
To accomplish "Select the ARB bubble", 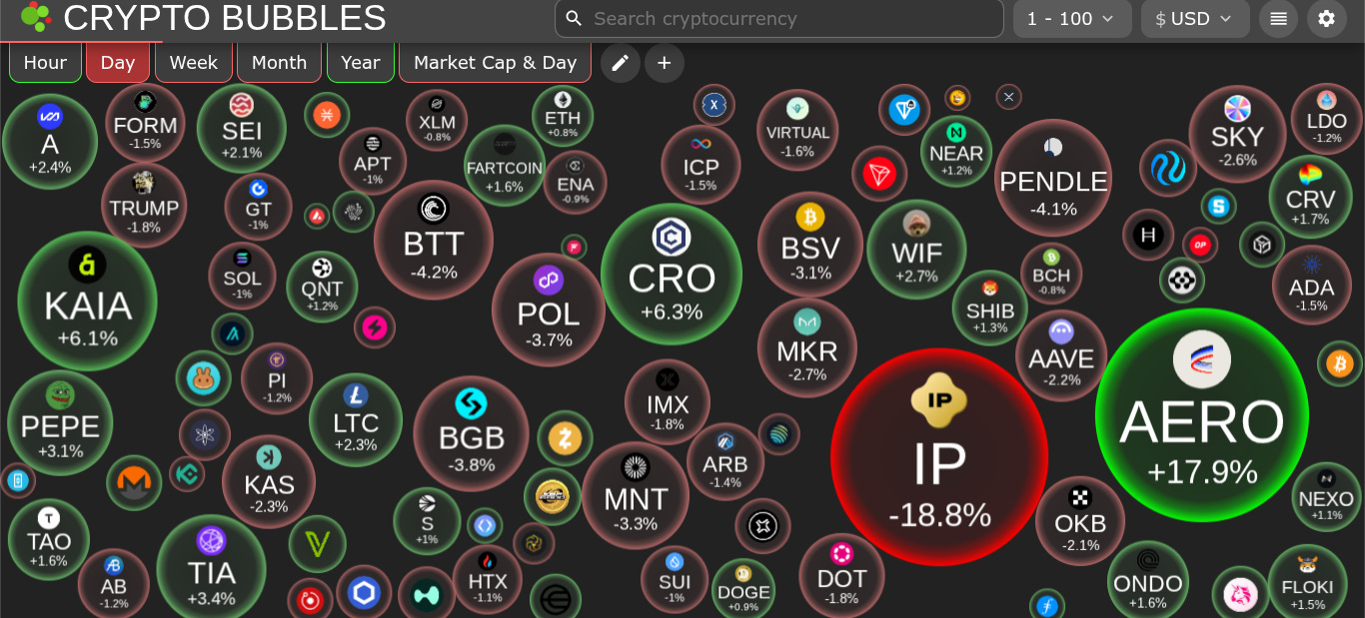I will [725, 461].
